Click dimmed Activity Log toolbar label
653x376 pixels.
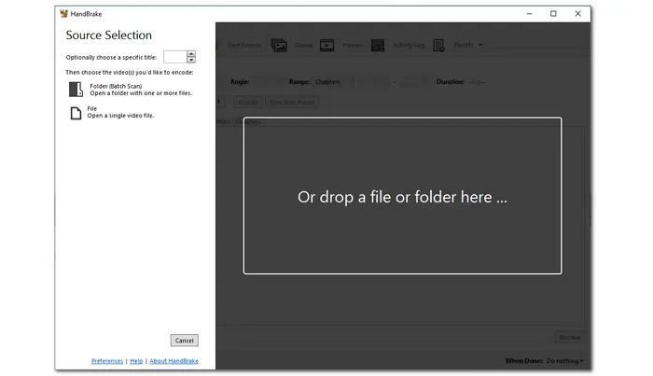[x=409, y=45]
